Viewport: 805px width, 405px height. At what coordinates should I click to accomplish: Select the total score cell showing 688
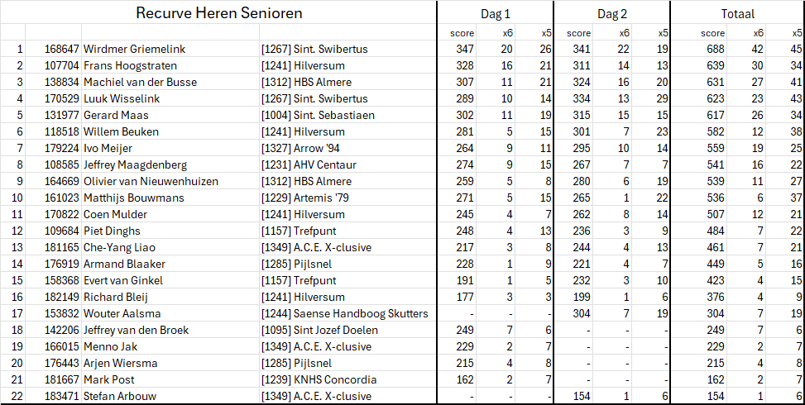(713, 50)
